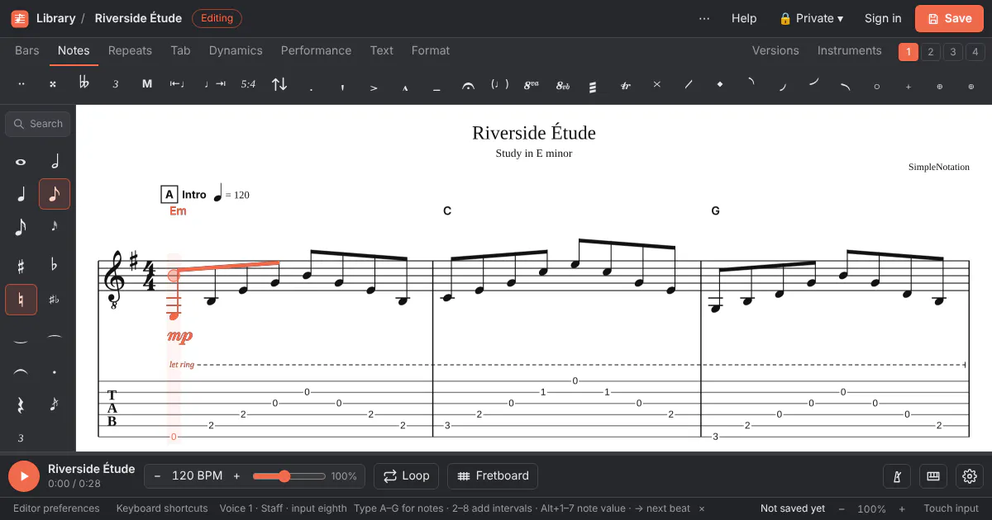Show the on-screen piano keyboard

(933, 476)
